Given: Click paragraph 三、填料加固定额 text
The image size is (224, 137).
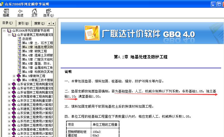Looking at the screenshot, I should pos(109,107).
